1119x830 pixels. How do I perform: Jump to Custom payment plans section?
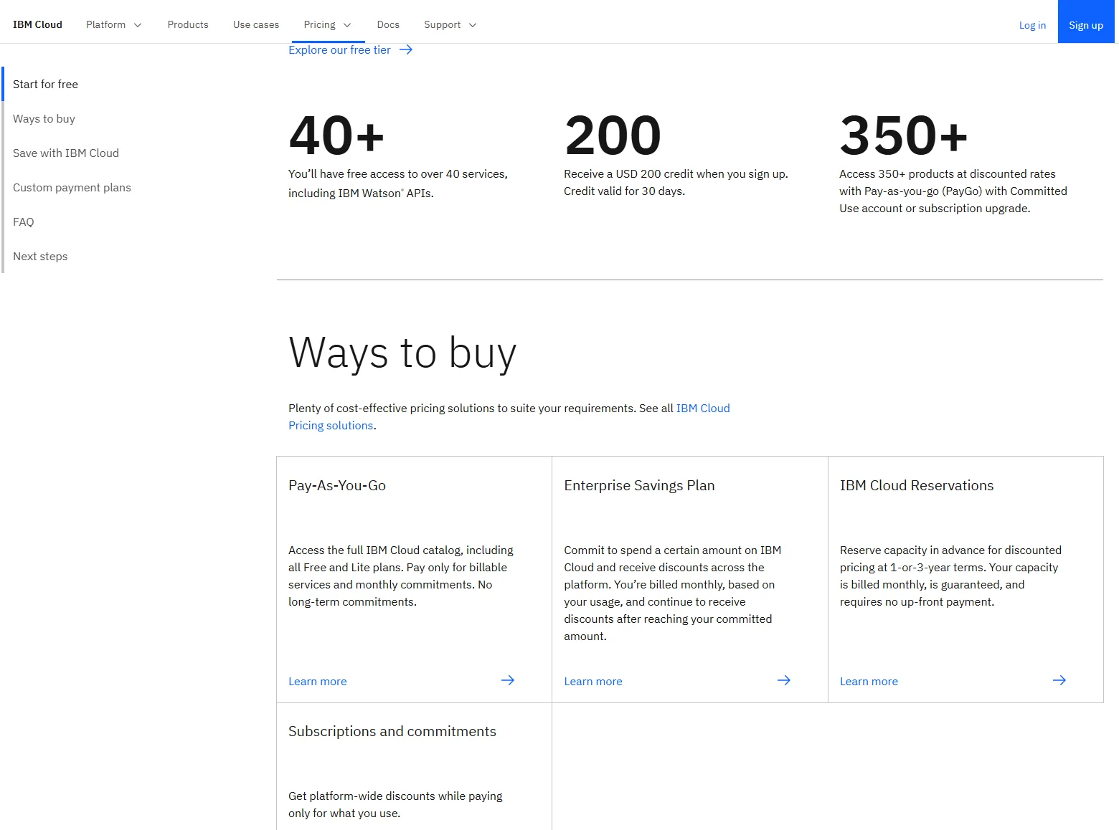click(x=72, y=187)
